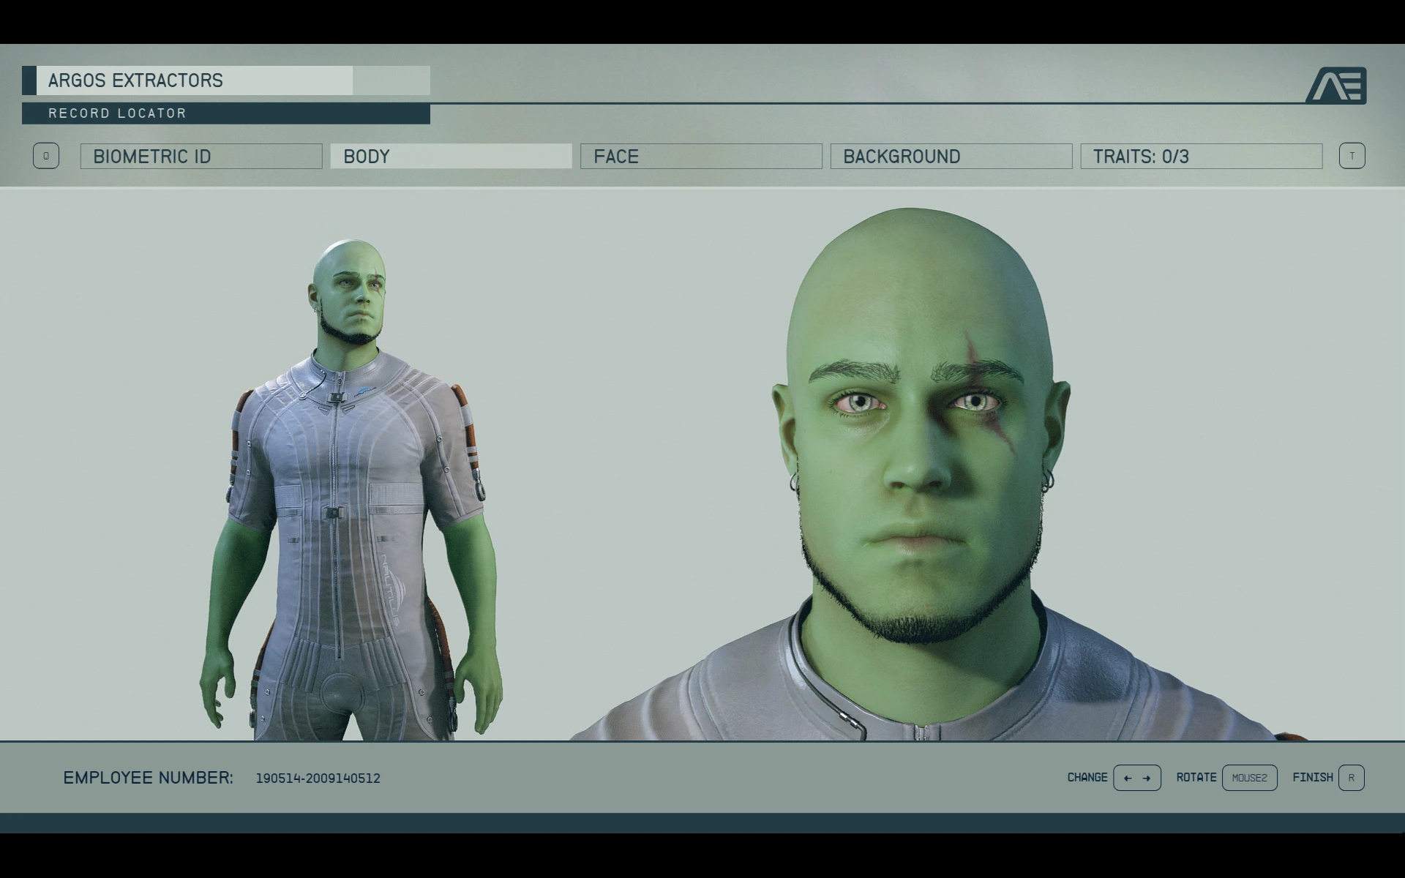Image resolution: width=1405 pixels, height=878 pixels.
Task: Click the CHANGE label
Action: click(x=1087, y=778)
